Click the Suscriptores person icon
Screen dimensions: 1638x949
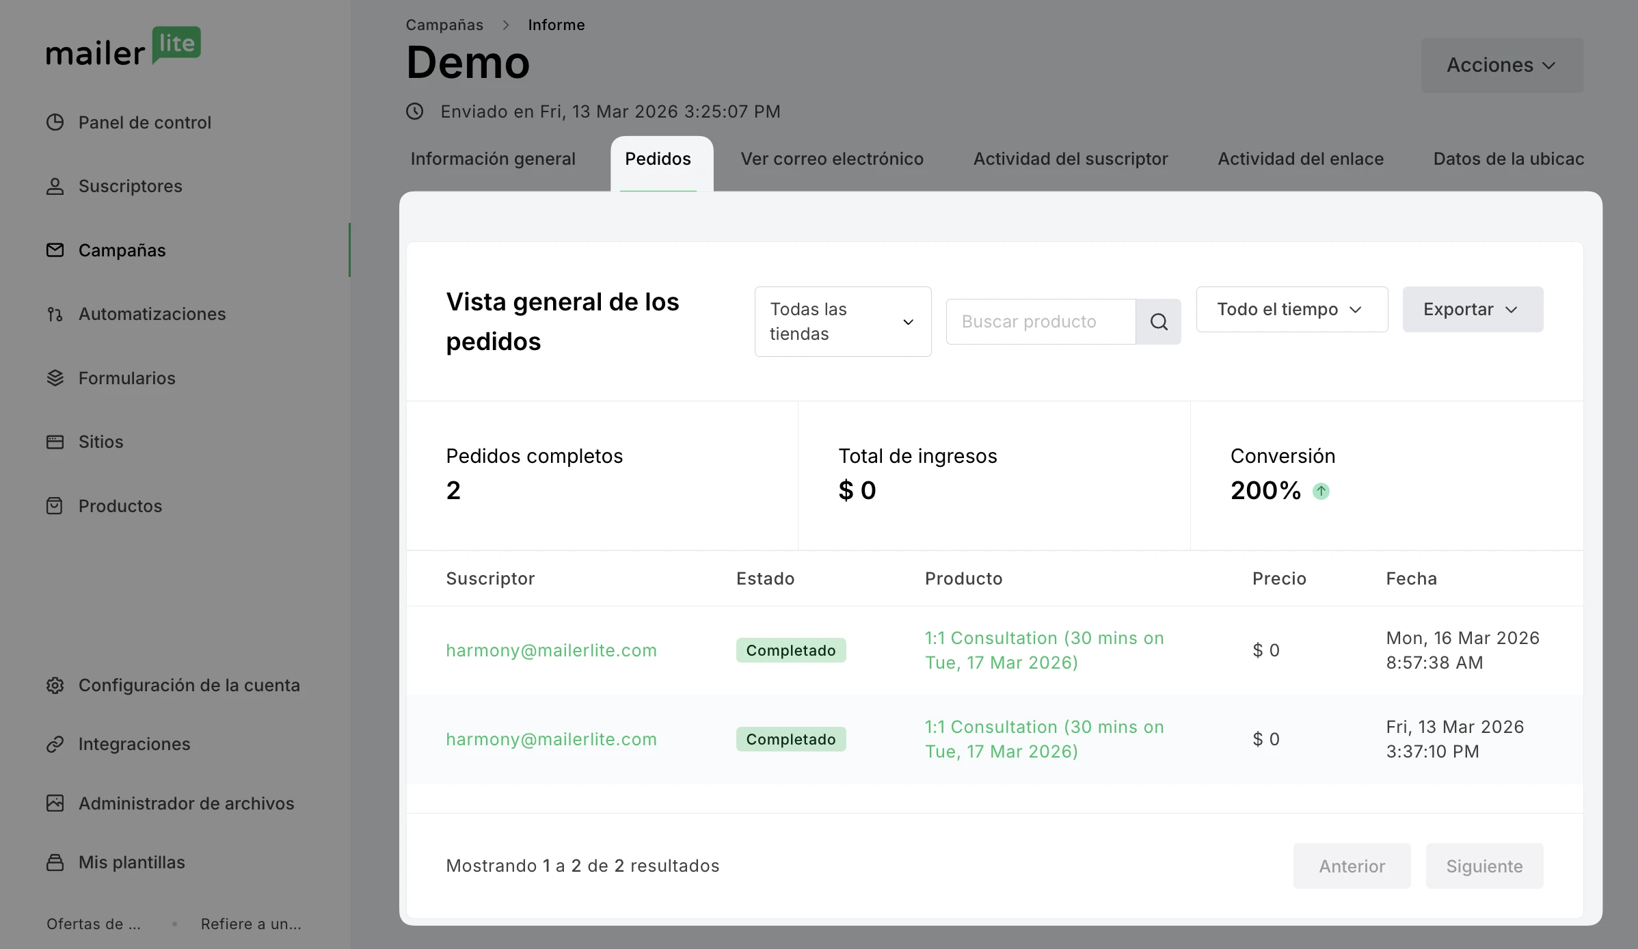(x=55, y=186)
